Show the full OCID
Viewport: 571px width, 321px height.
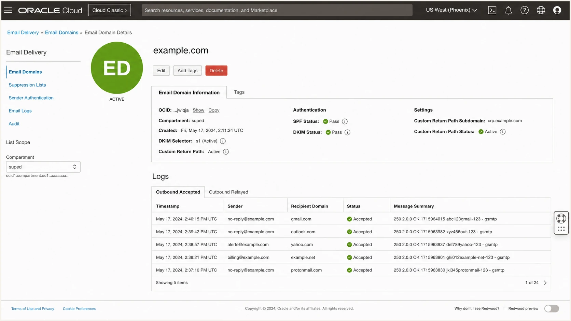[x=198, y=110]
